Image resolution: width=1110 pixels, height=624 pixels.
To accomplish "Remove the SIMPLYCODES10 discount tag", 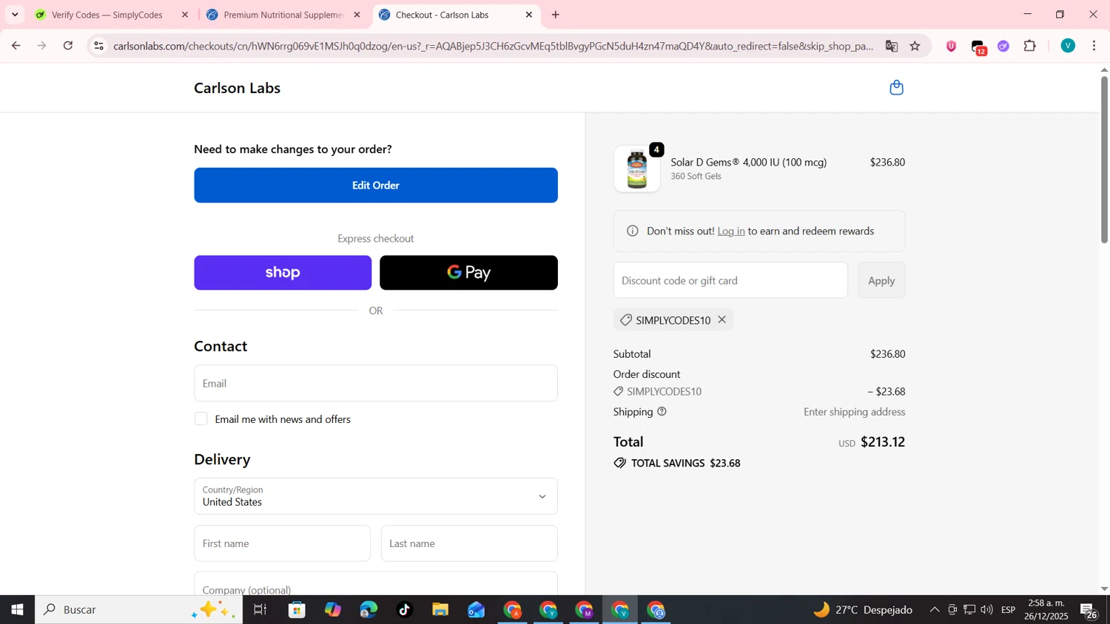I will (x=721, y=319).
